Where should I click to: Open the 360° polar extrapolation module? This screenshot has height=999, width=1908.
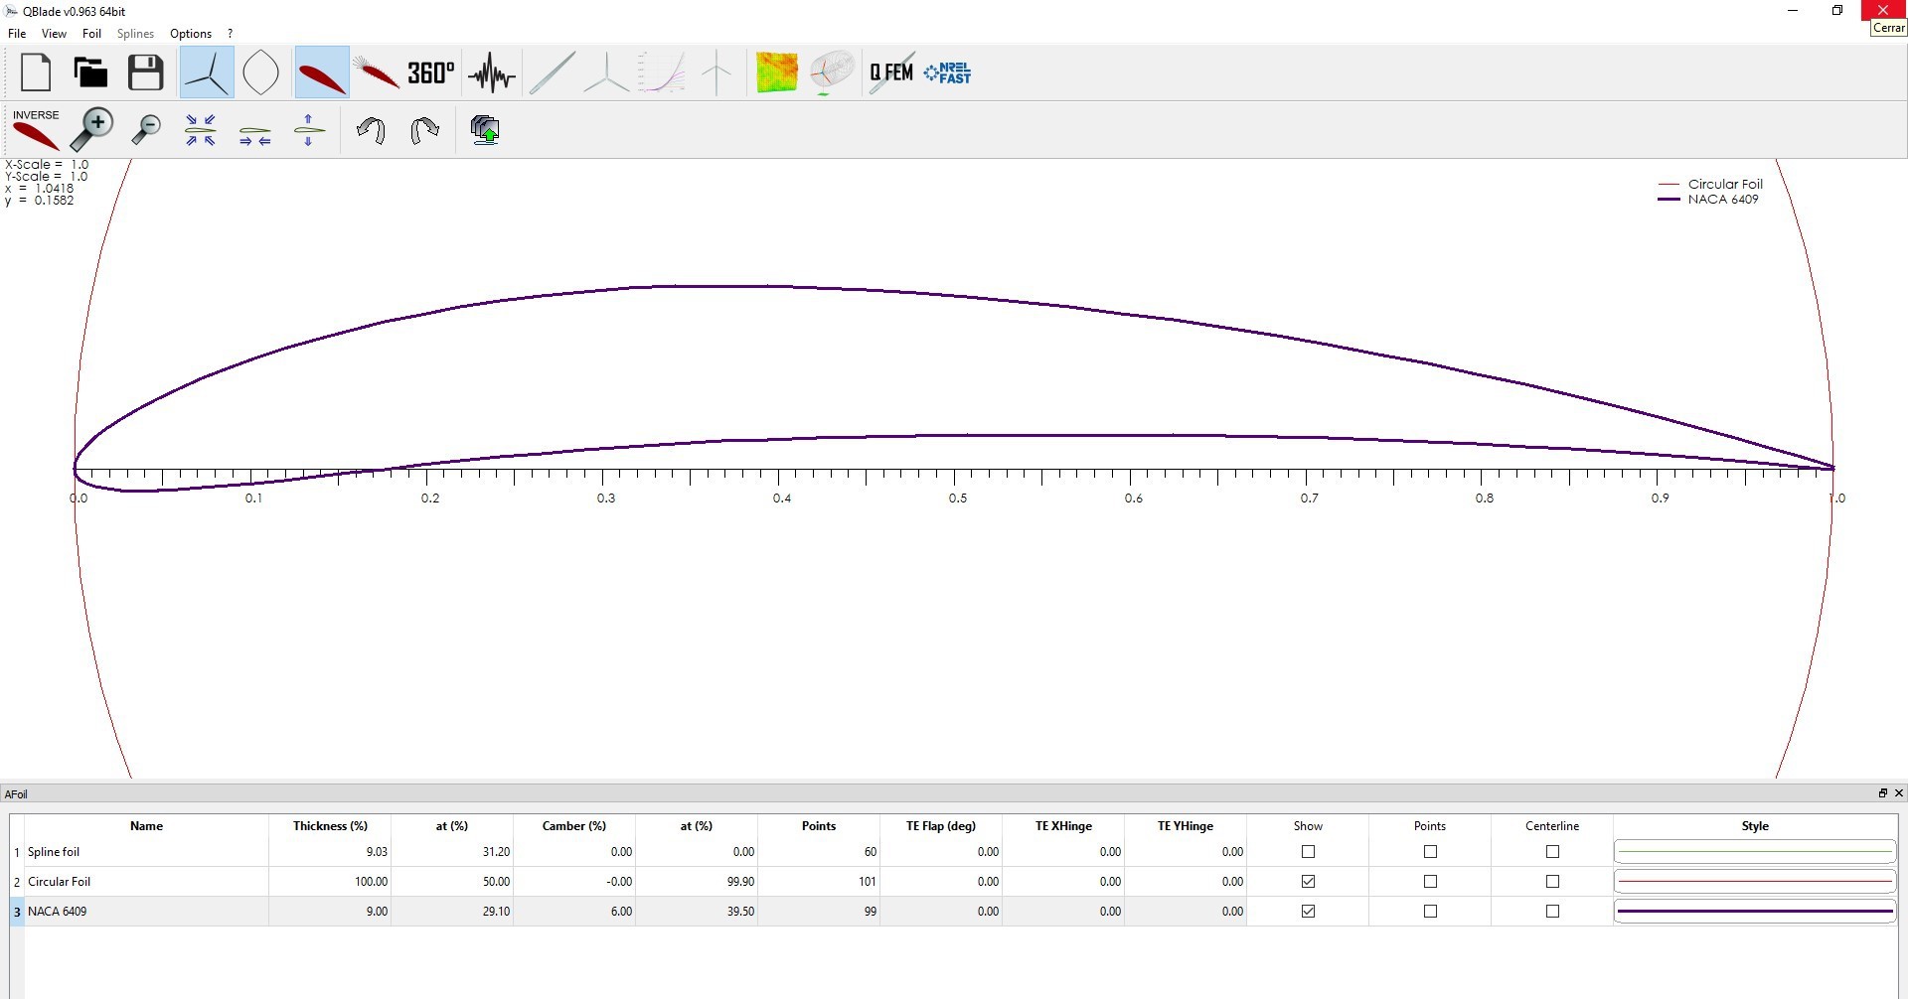click(430, 72)
